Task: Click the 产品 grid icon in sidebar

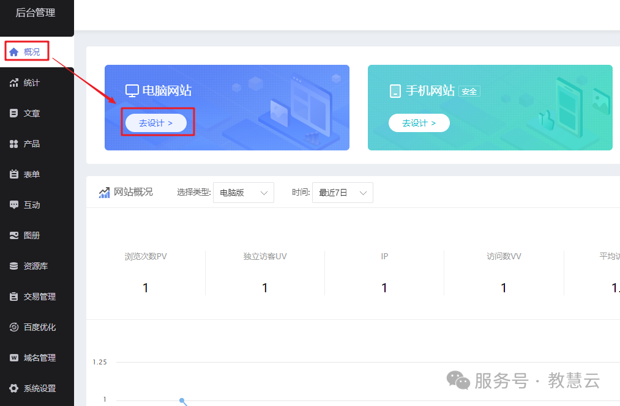Action: coord(13,144)
